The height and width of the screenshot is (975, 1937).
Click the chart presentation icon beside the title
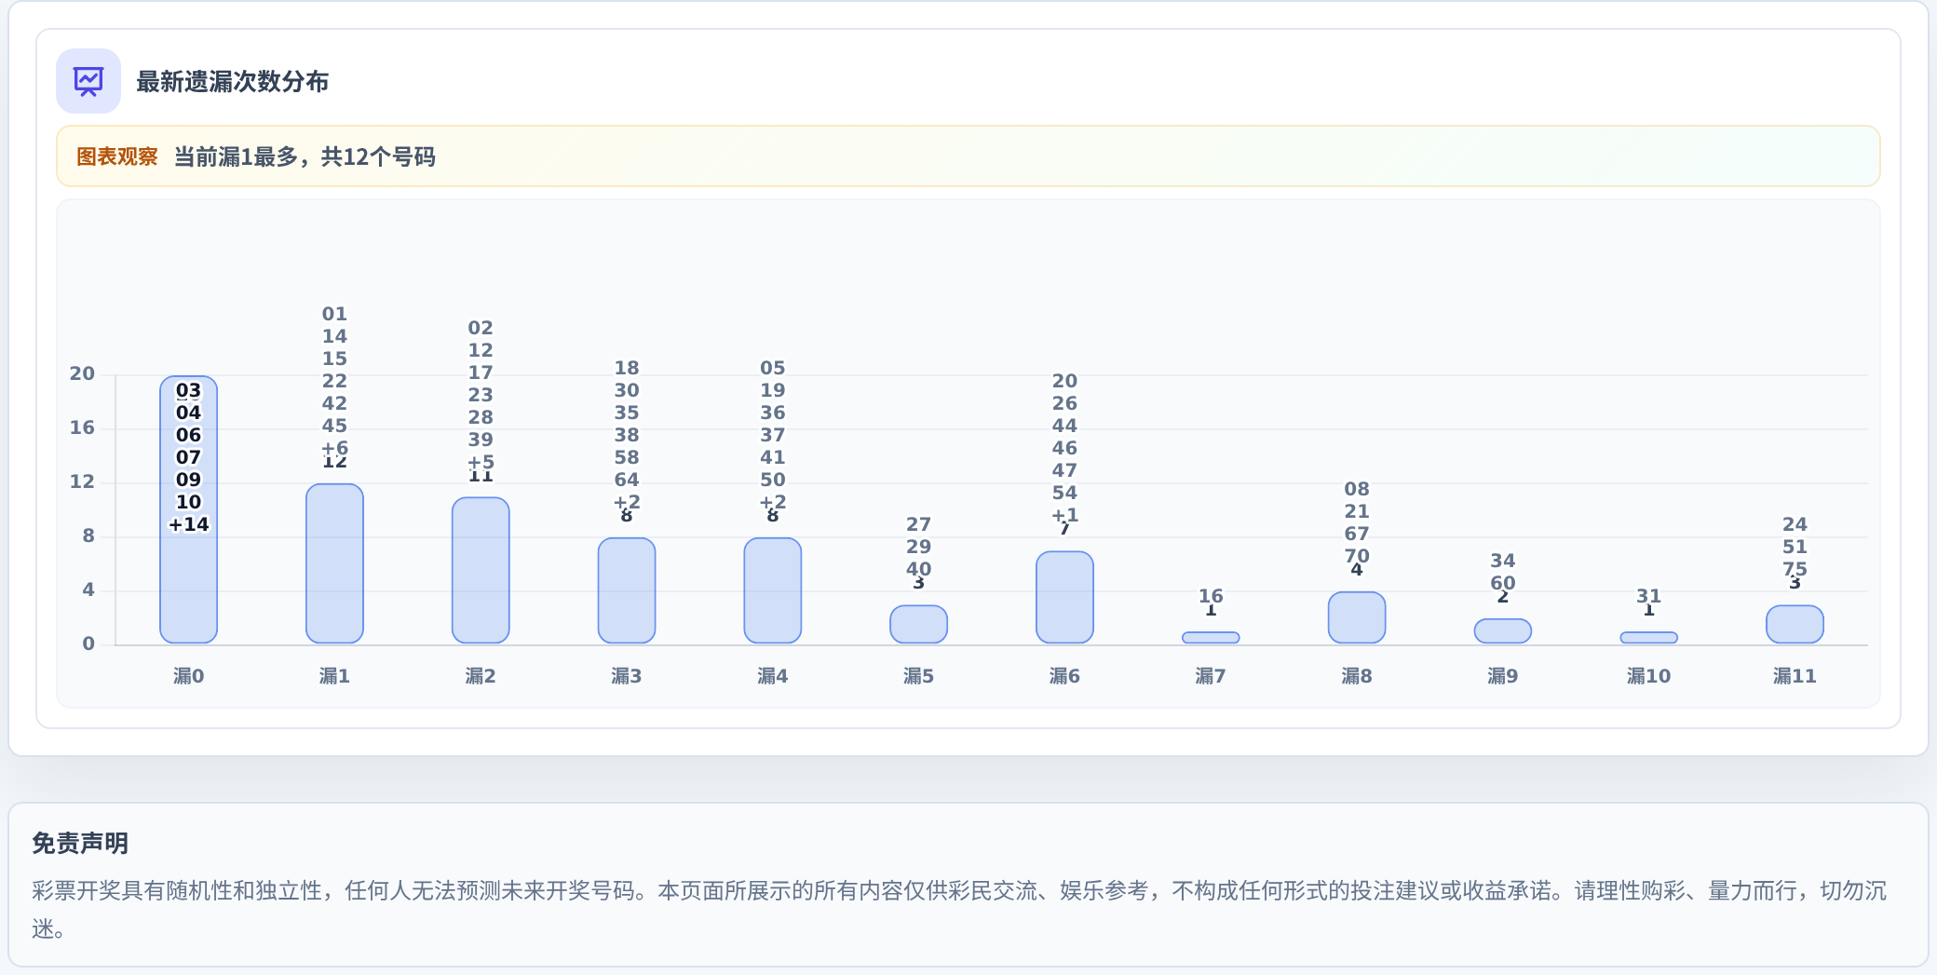point(88,81)
